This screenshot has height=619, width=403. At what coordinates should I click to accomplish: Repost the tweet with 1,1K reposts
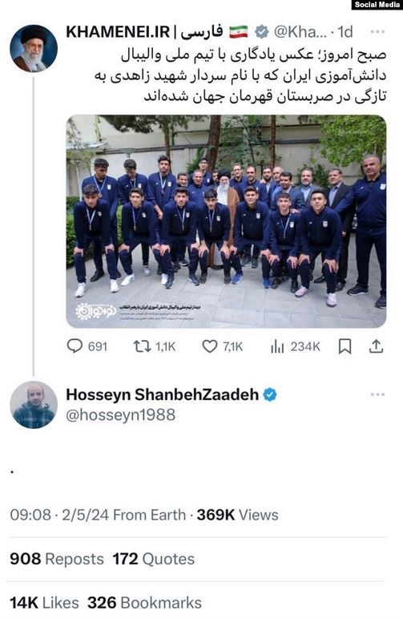point(142,346)
